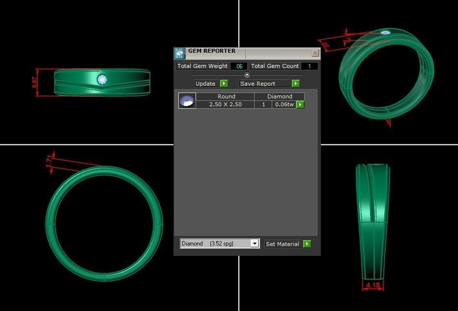Click the green arrow next to Save Report
Viewport: 458px width, 311px height.
point(296,83)
